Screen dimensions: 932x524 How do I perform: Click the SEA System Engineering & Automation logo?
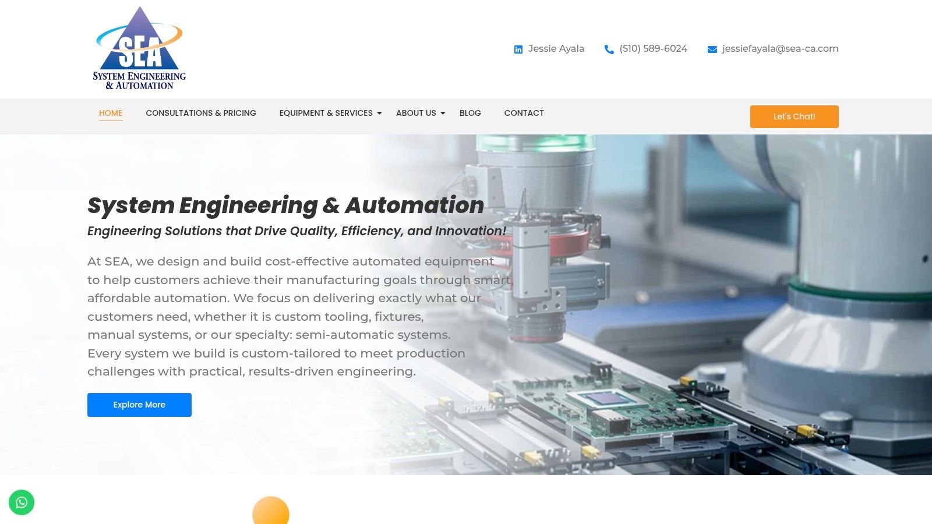tap(140, 48)
